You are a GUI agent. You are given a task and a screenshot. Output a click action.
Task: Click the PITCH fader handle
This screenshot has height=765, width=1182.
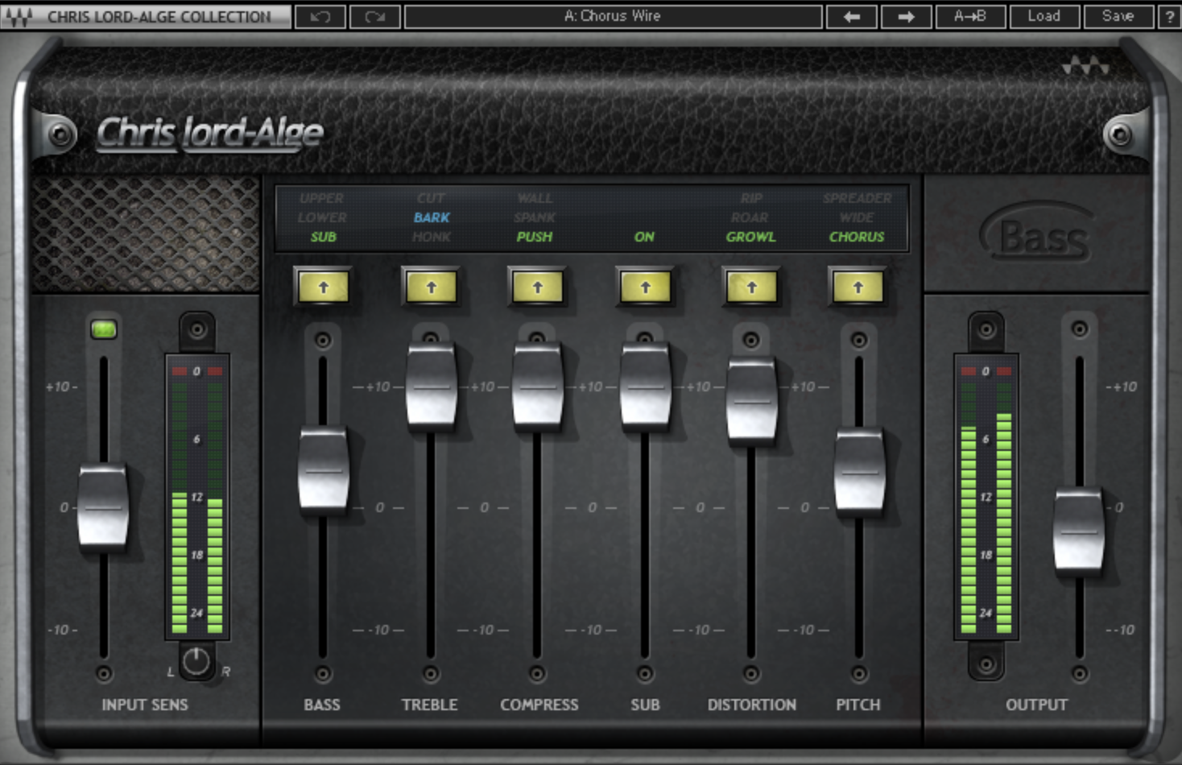click(x=859, y=473)
